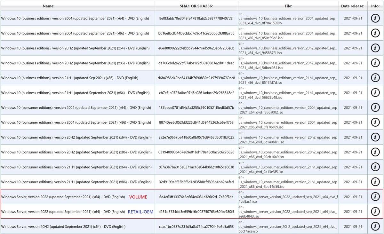Image resolution: width=384 pixels, height=234 pixels.
Task: Select file name ending dvd_8f704159.iso
Action: pos(288,19)
